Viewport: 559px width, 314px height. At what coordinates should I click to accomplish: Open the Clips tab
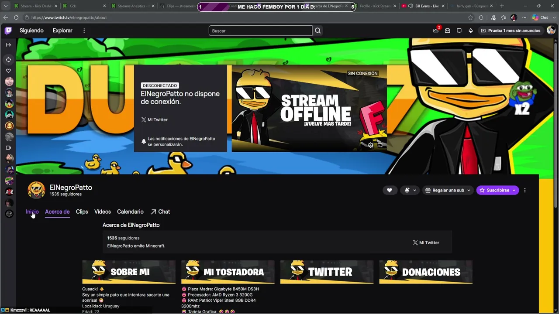pyautogui.click(x=82, y=212)
